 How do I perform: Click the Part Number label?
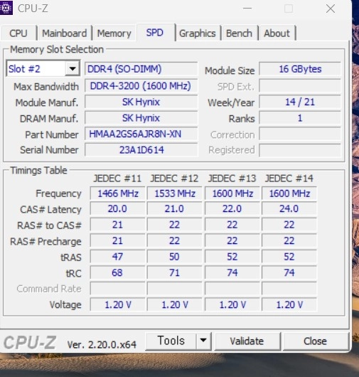click(x=52, y=134)
